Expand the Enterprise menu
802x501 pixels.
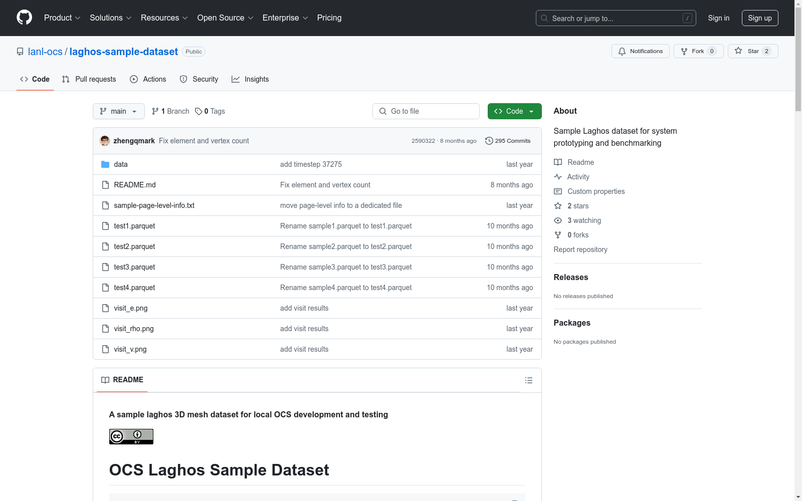[x=285, y=18]
